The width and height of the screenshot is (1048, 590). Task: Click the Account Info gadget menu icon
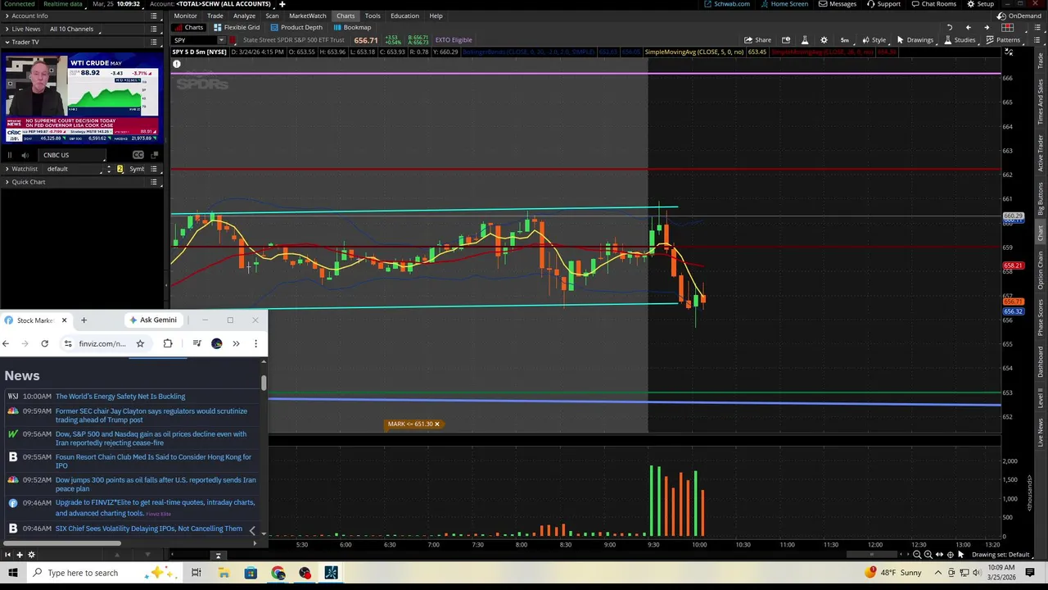(x=154, y=16)
